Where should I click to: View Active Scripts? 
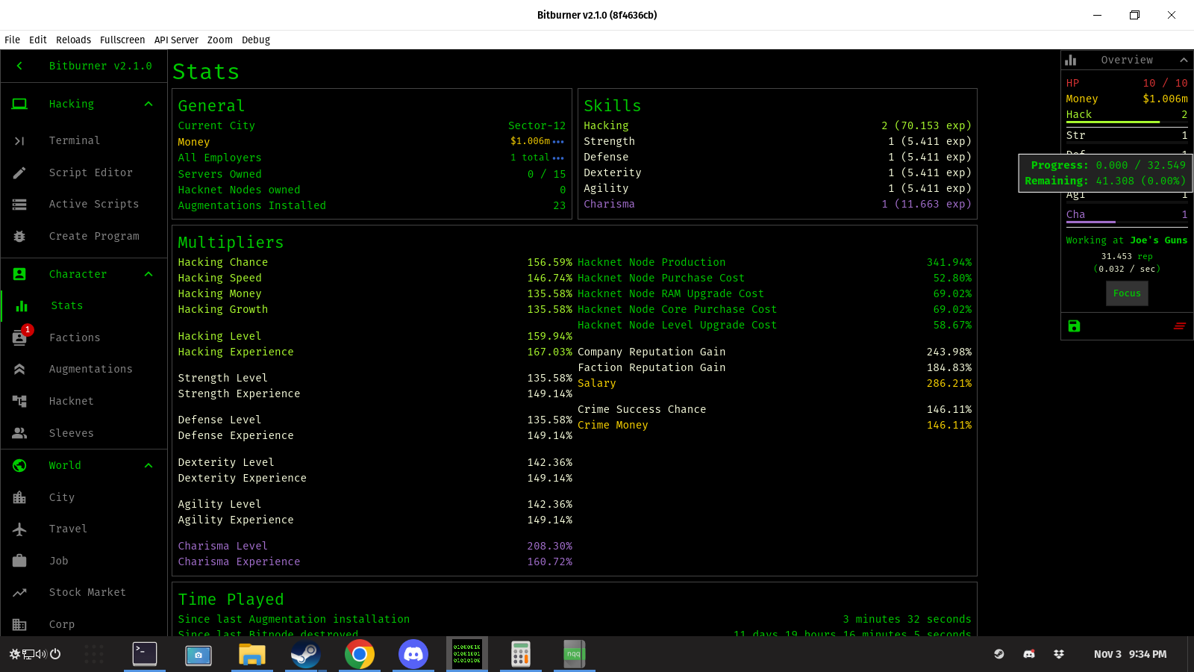pos(93,204)
